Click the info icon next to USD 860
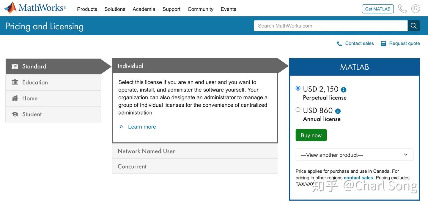The width and height of the screenshot is (428, 205). [x=338, y=111]
